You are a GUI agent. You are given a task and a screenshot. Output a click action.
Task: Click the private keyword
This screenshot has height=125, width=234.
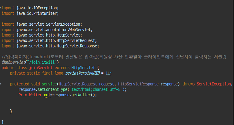18,73
